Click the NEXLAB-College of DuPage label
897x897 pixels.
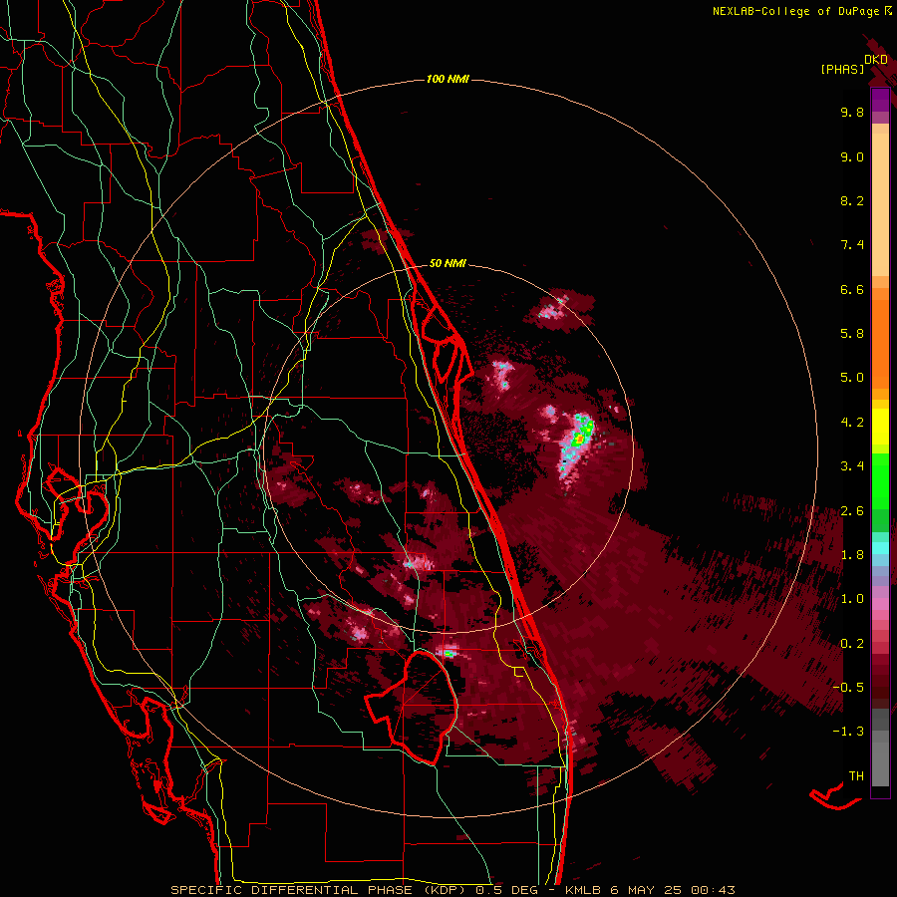[801, 11]
